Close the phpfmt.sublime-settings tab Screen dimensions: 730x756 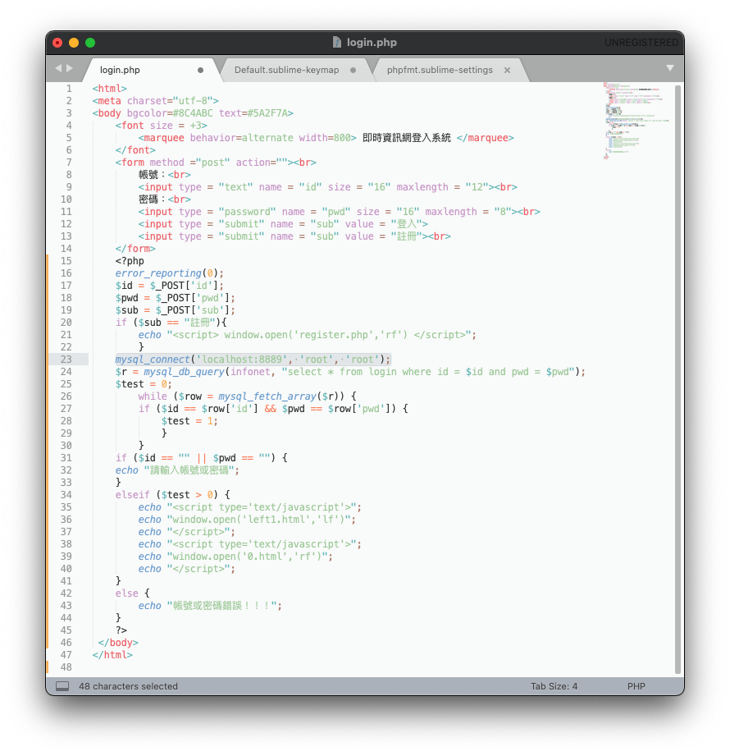pos(507,71)
